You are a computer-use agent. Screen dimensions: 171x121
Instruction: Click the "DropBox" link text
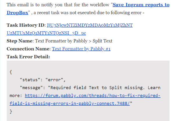coord(17,13)
